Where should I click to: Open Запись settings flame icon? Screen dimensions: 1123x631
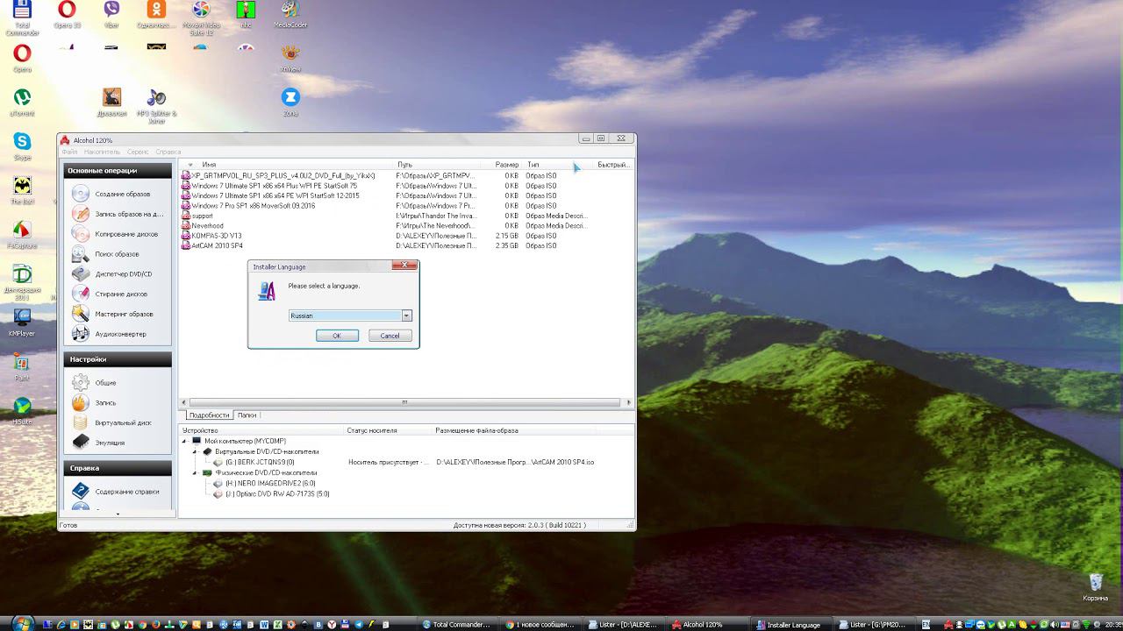[81, 403]
